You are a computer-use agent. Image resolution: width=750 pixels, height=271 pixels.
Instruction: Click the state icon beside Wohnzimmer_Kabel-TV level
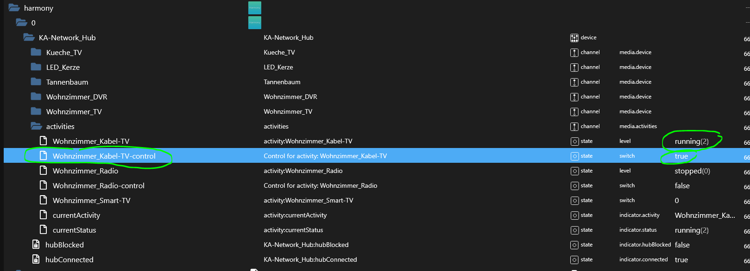coord(574,141)
